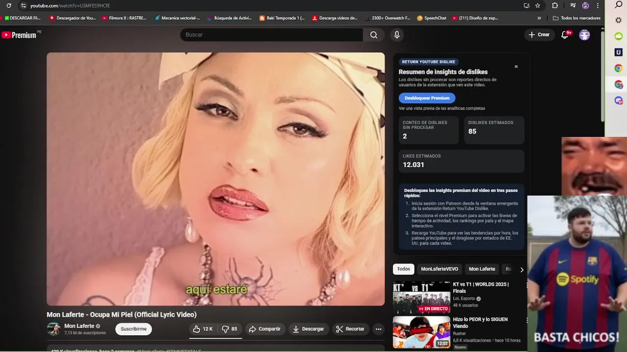Select the Mon Laferte filter chip
Image resolution: width=627 pixels, height=352 pixels.
[x=482, y=269]
